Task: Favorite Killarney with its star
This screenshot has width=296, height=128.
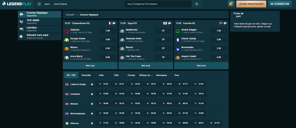Action: [x=92, y=123]
